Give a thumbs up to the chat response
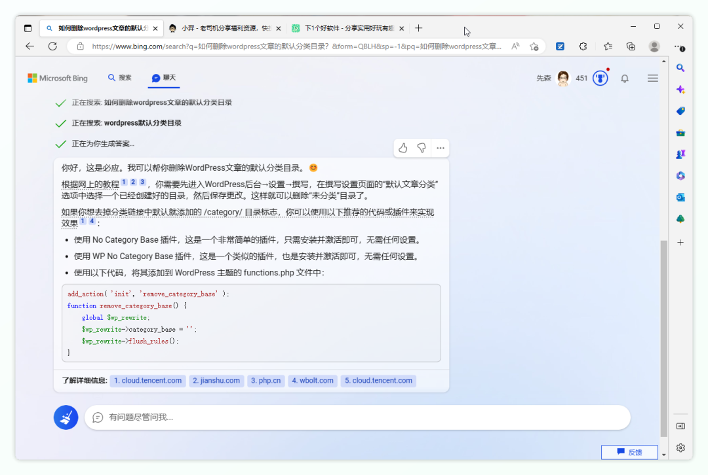 point(403,148)
